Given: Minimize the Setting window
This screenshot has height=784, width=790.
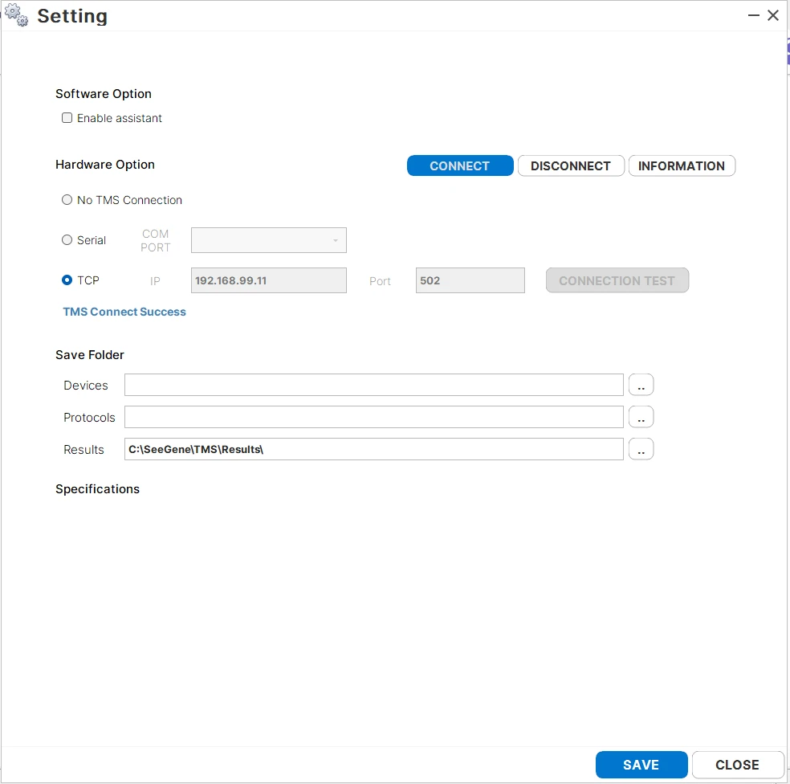Looking at the screenshot, I should click(754, 15).
